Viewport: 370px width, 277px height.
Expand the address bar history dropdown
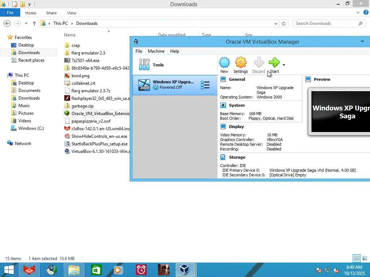276,23
